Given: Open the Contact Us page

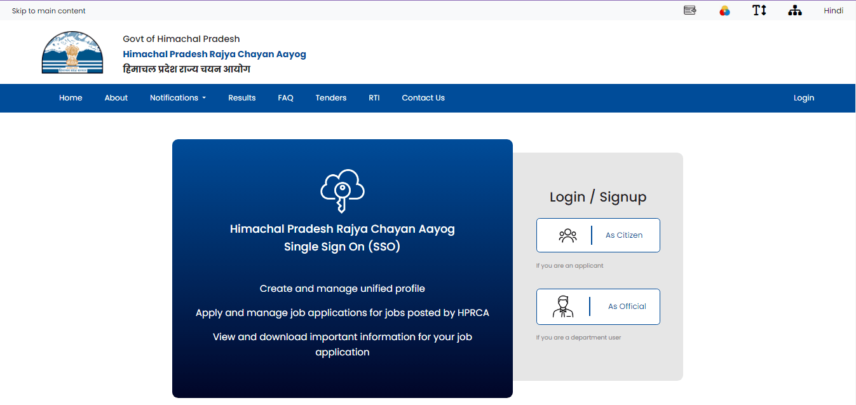Looking at the screenshot, I should [423, 98].
